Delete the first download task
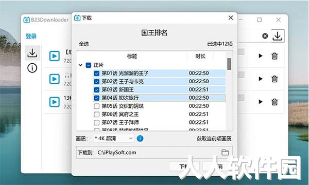309x185 pixels. tap(274, 56)
